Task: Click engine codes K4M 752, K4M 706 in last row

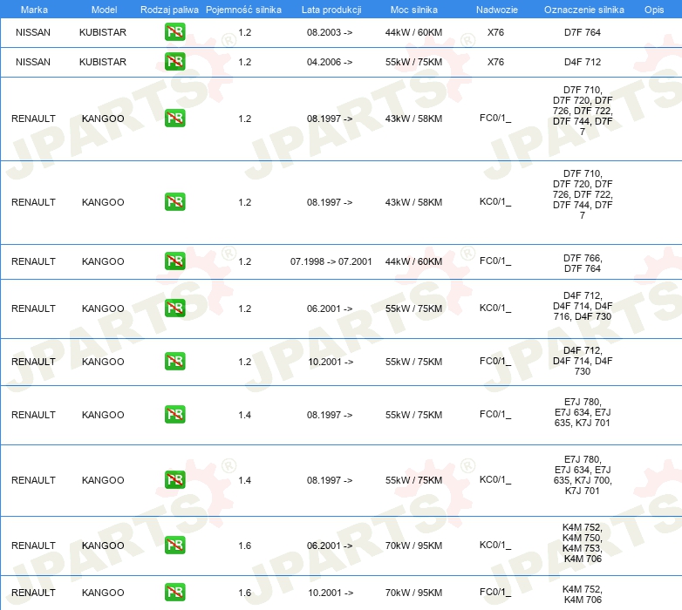Action: tap(583, 594)
